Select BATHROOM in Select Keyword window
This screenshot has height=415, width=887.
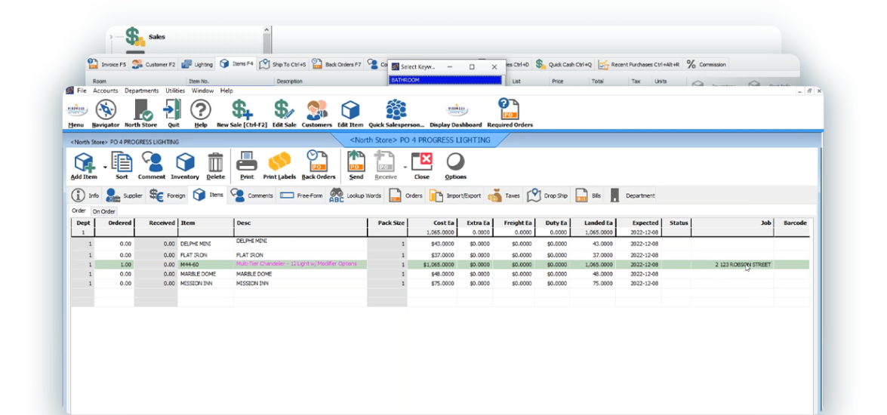coord(445,80)
